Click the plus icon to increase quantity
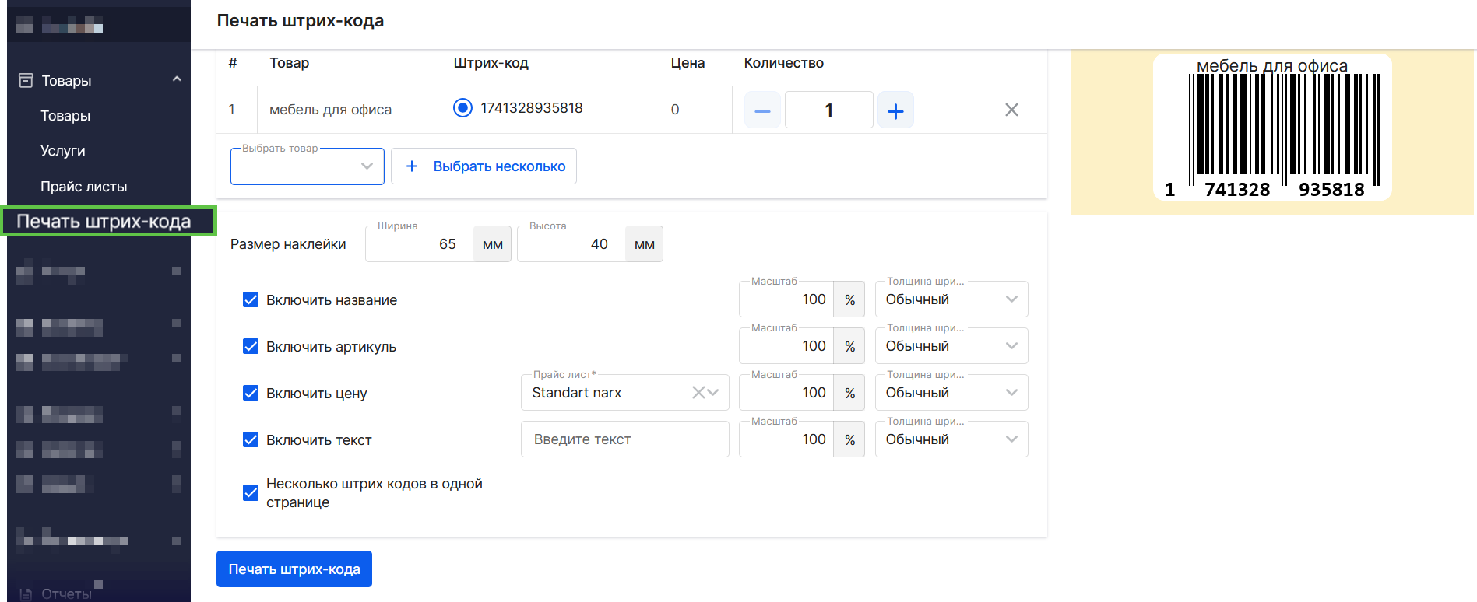Image resolution: width=1477 pixels, height=602 pixels. click(895, 110)
